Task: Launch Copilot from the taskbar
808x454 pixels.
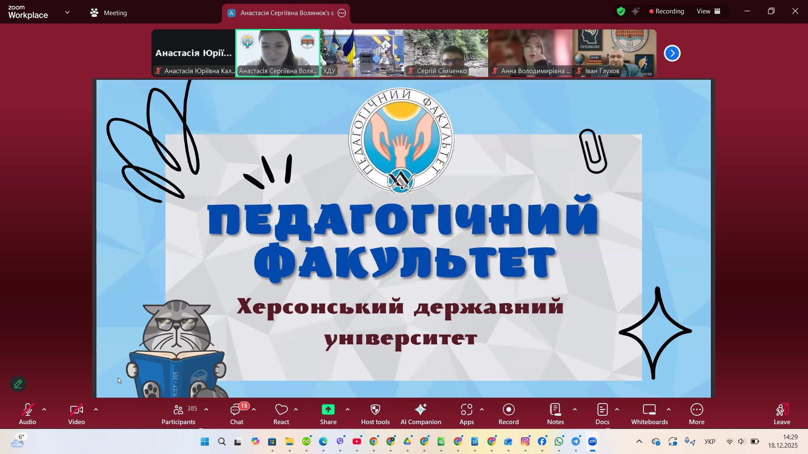Action: pyautogui.click(x=255, y=441)
